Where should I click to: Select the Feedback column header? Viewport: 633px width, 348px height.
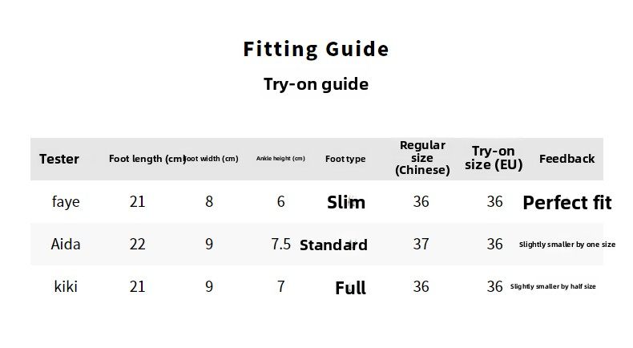pos(566,159)
